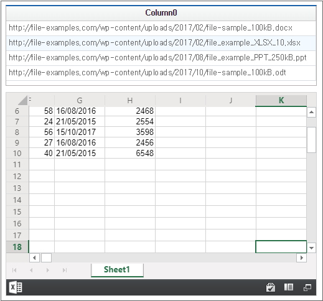The width and height of the screenshot is (323, 301).
Task: Click the horizontal scrollbar right arrow
Action: click(302, 257)
